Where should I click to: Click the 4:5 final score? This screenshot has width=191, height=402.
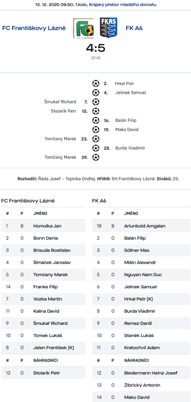tap(96, 48)
